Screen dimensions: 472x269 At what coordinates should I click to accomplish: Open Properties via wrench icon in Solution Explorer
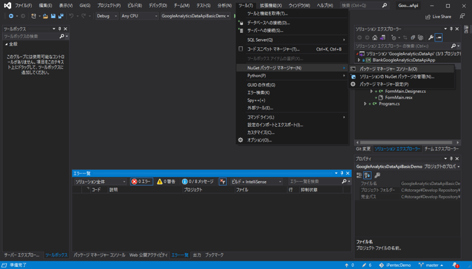pos(431,37)
